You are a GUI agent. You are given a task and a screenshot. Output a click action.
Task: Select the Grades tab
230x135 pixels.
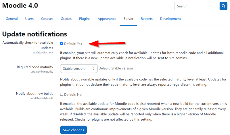[x=66, y=19]
